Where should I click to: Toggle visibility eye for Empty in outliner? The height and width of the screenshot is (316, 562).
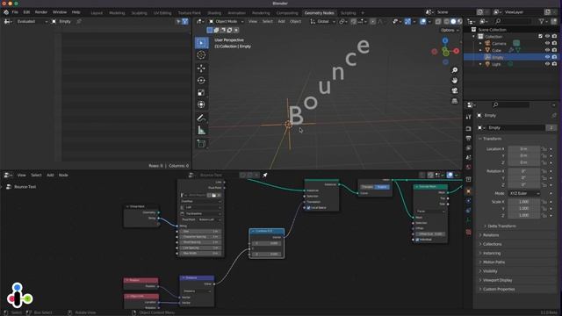pos(547,57)
